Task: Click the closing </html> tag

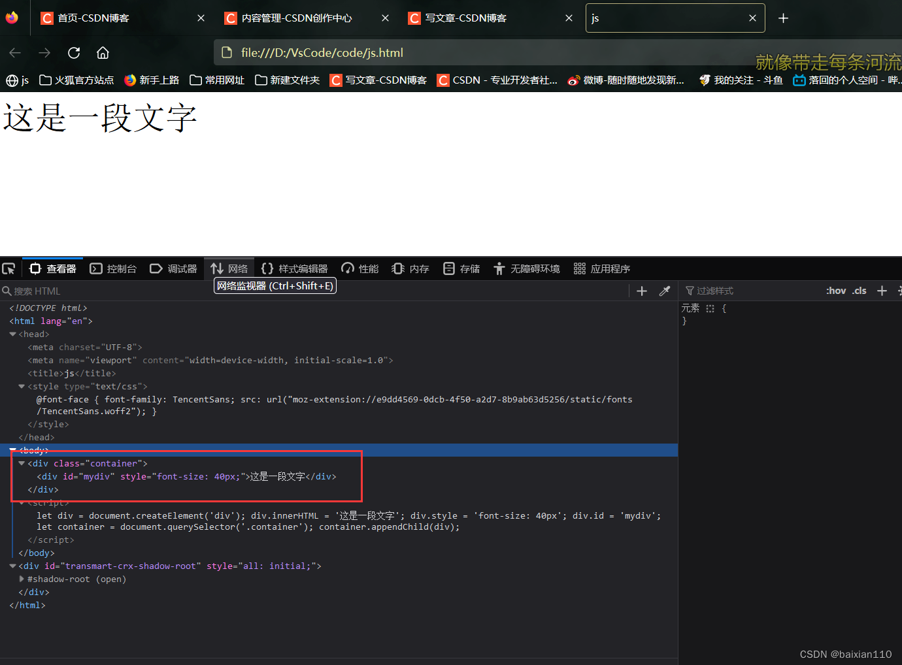Action: pos(27,605)
